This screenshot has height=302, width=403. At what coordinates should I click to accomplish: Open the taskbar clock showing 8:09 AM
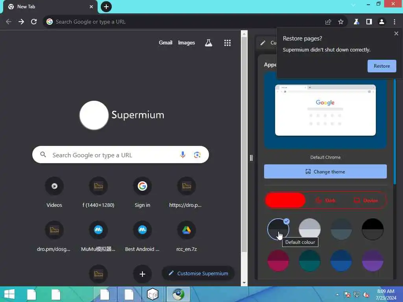point(386,294)
